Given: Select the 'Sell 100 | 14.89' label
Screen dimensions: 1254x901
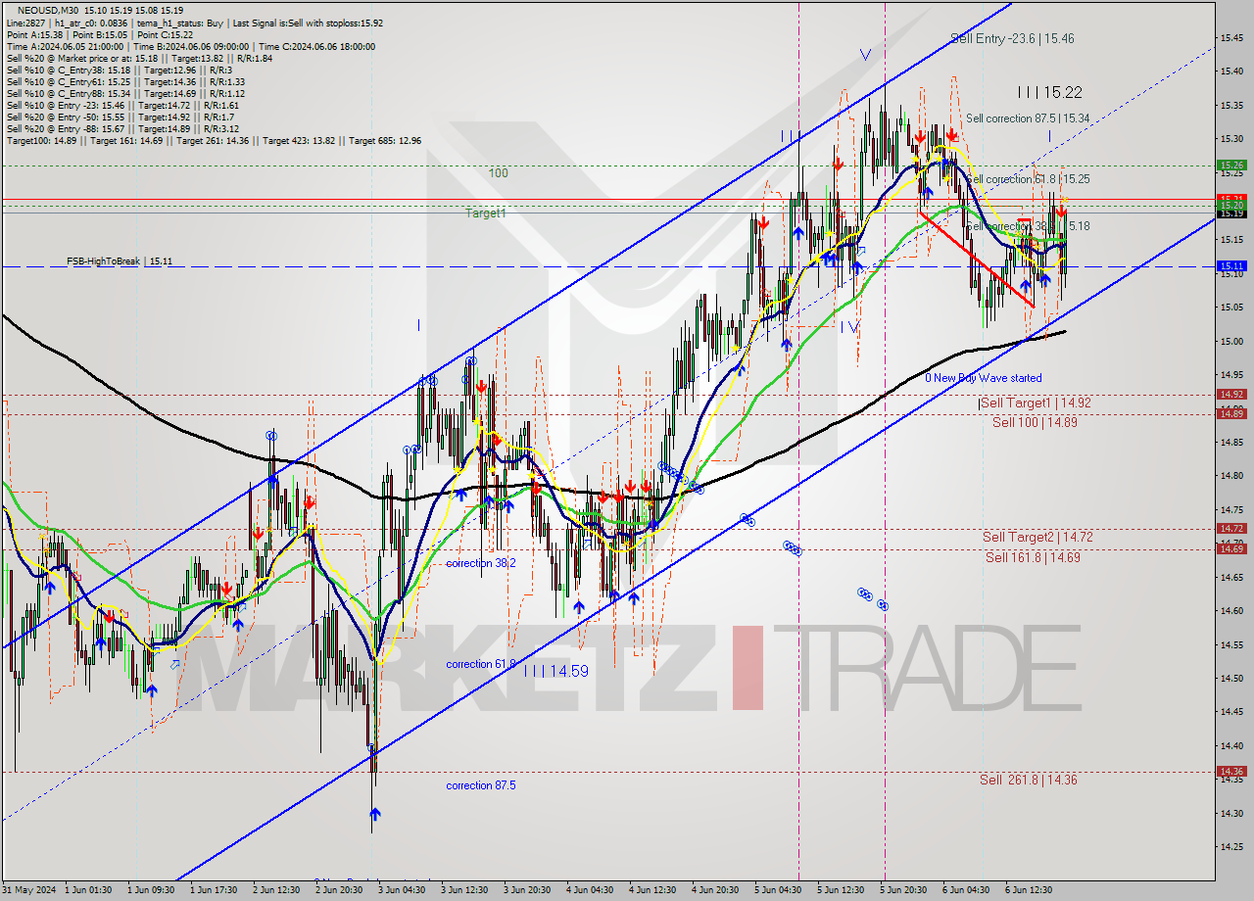Looking at the screenshot, I should click(1035, 422).
